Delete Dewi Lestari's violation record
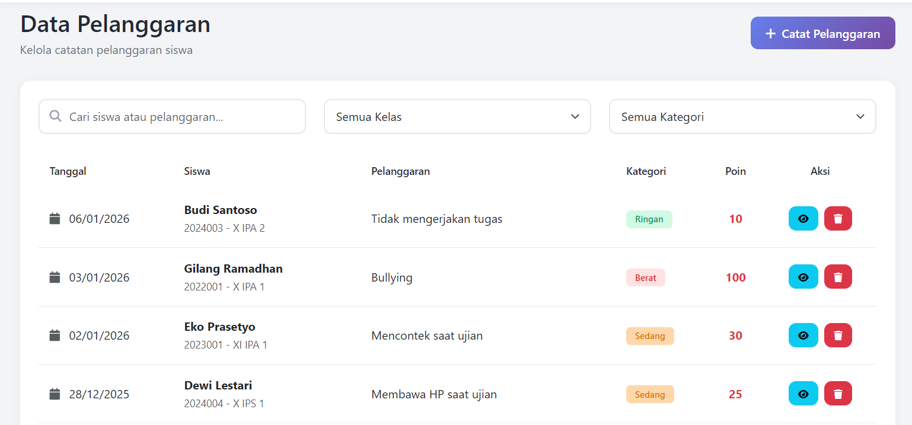 point(838,394)
